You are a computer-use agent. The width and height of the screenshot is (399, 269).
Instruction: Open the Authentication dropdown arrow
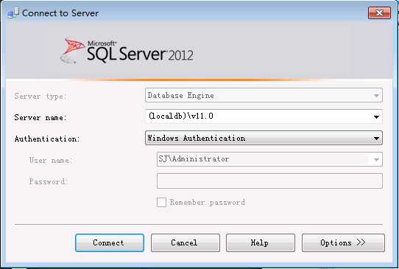click(376, 138)
